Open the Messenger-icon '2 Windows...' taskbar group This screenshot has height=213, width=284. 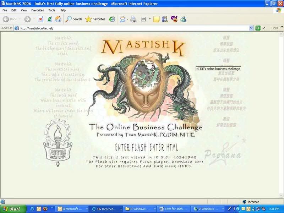coord(208,209)
